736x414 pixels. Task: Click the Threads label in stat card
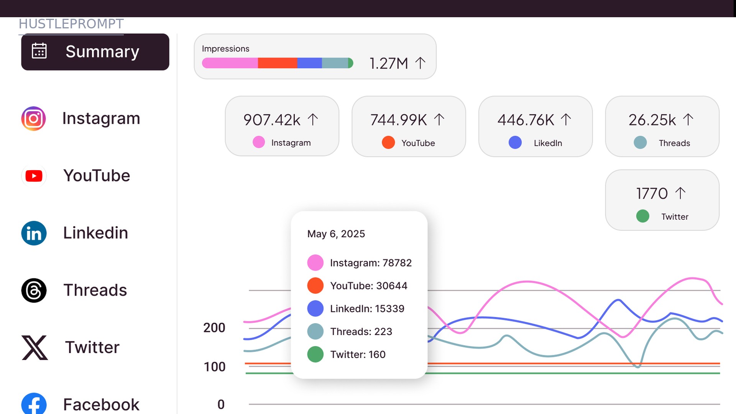675,143
